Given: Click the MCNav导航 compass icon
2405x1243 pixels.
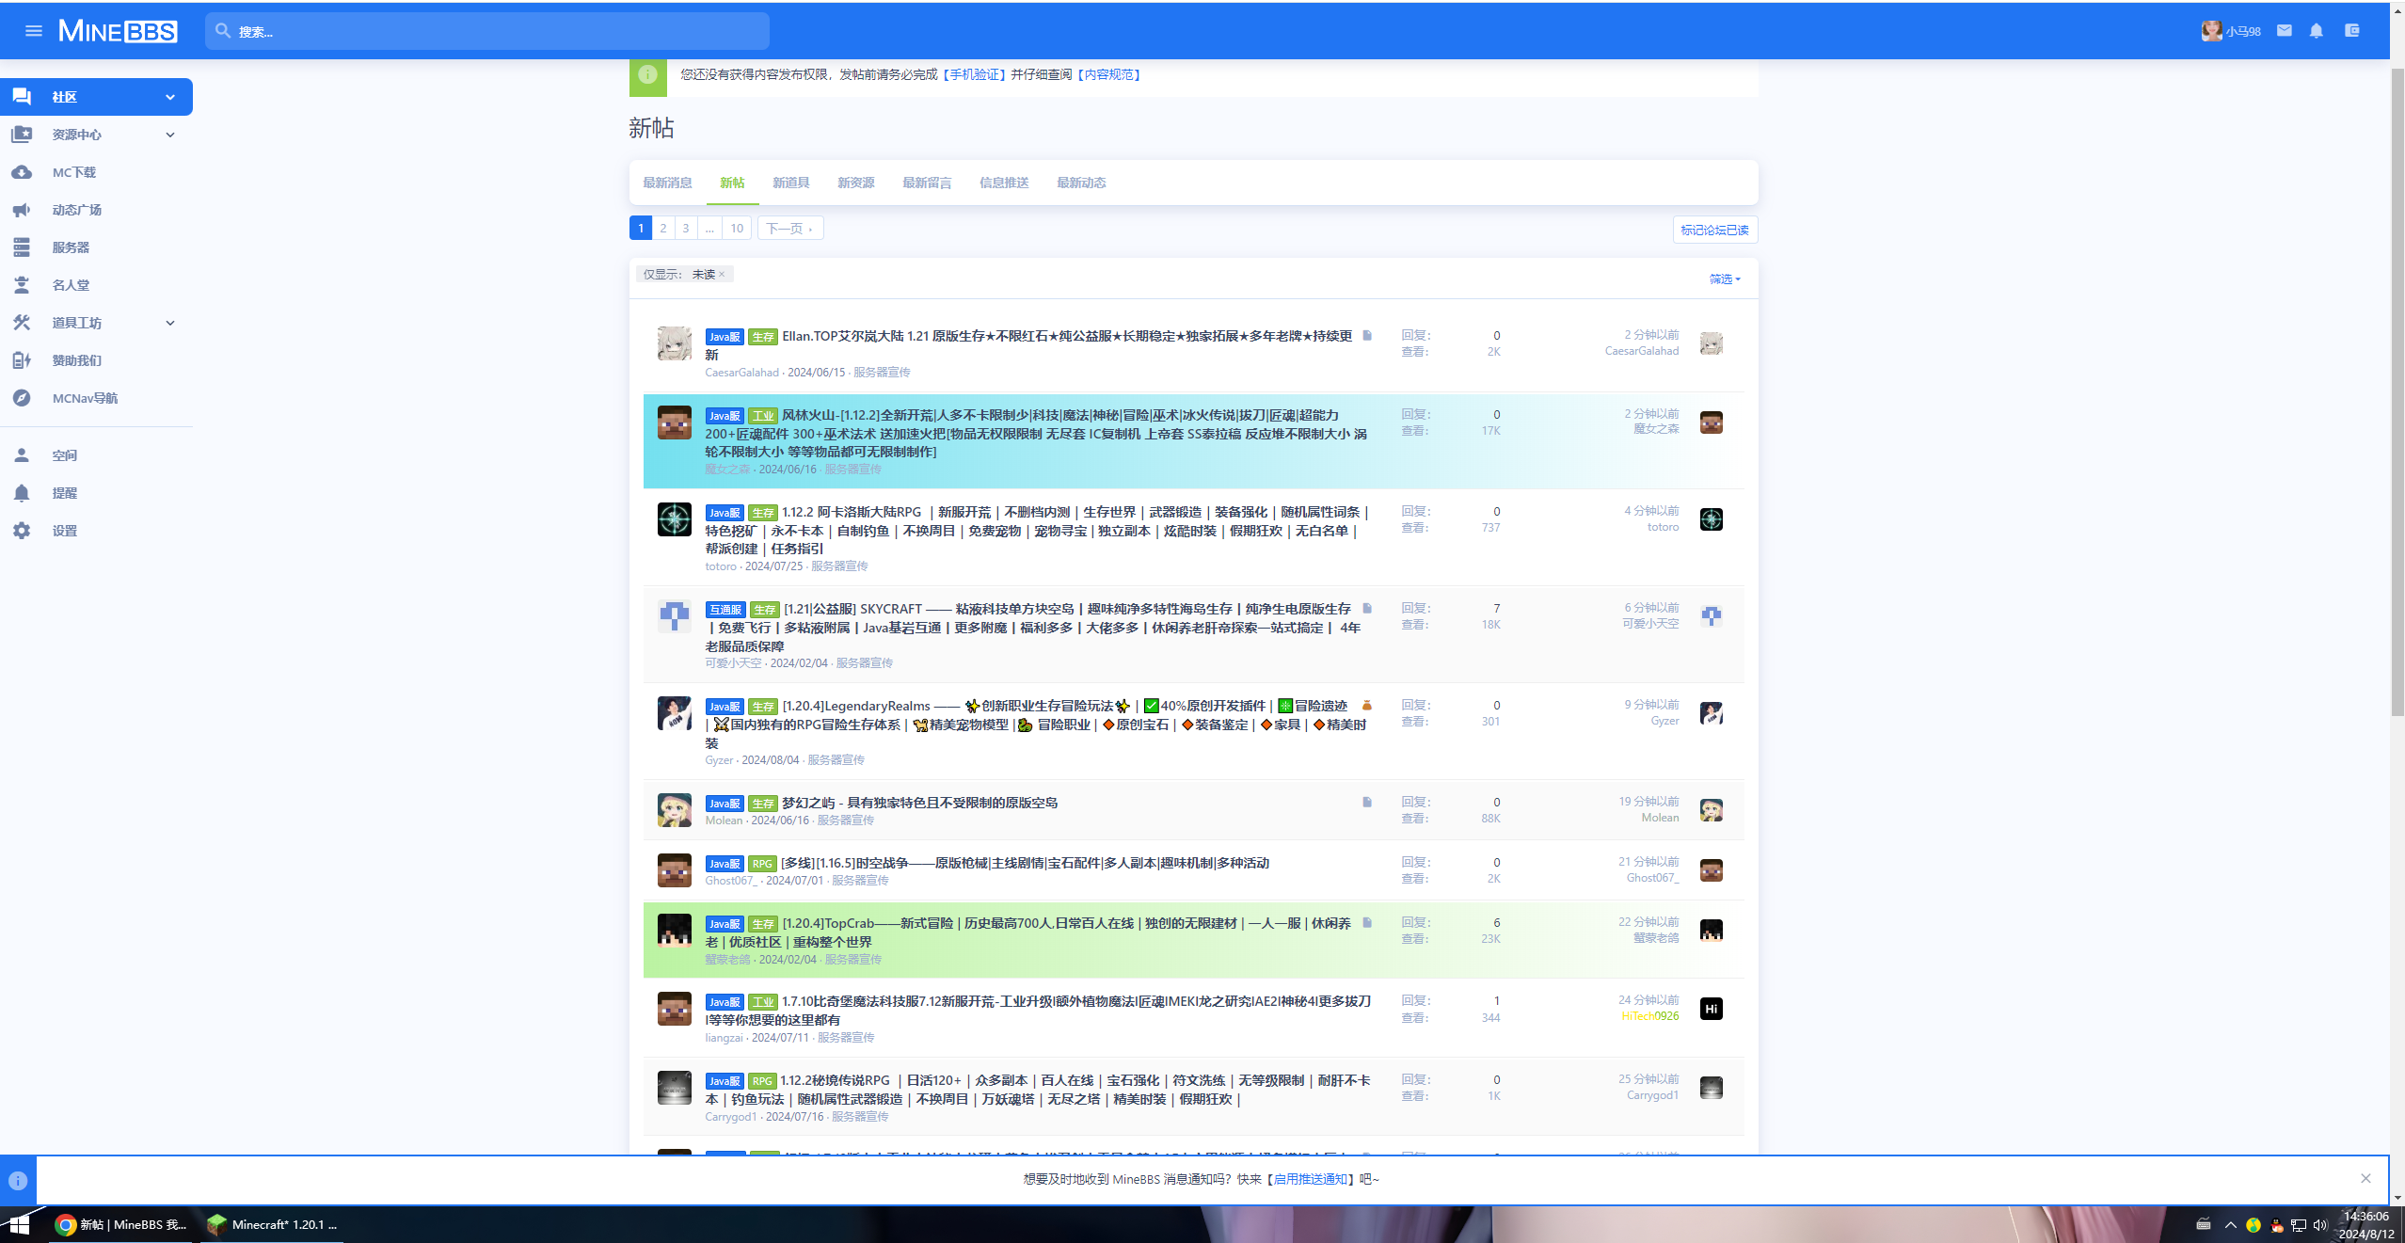Looking at the screenshot, I should pos(22,398).
